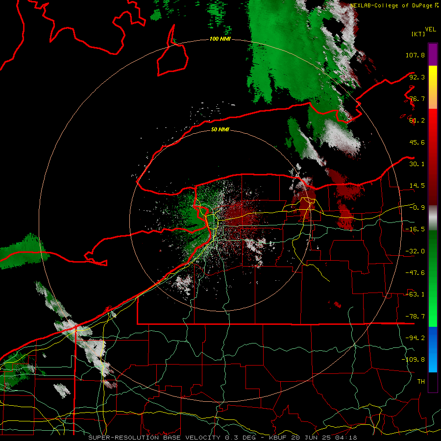Click the purple top segment of color bar
This screenshot has width=441, height=441.
[433, 54]
